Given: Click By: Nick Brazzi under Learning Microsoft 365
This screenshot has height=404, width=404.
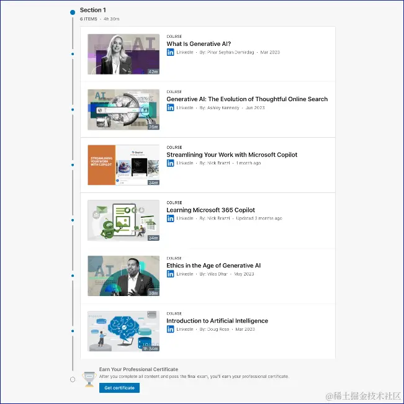Looking at the screenshot, I should pyautogui.click(x=215, y=218).
